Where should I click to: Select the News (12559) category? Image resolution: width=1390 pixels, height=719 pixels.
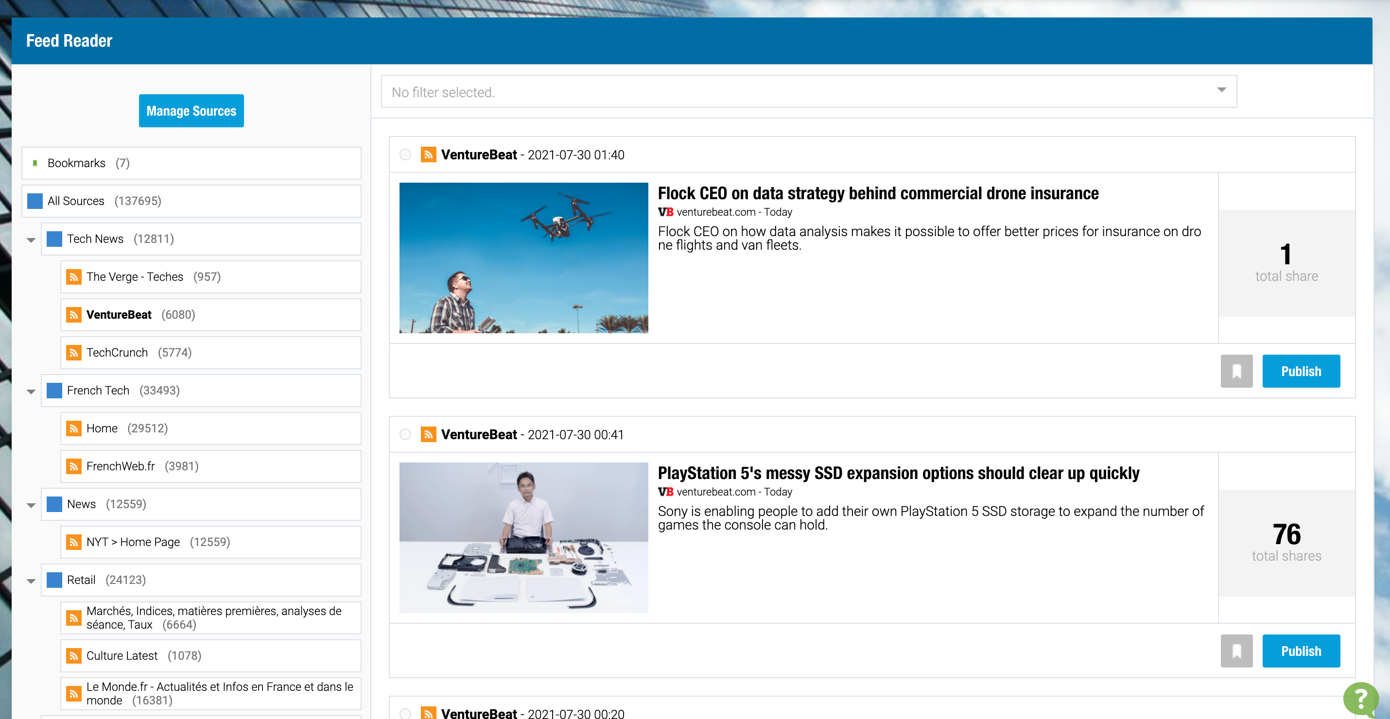[x=201, y=504]
